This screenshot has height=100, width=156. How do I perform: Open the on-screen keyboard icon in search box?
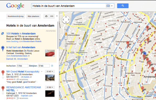[108, 6]
